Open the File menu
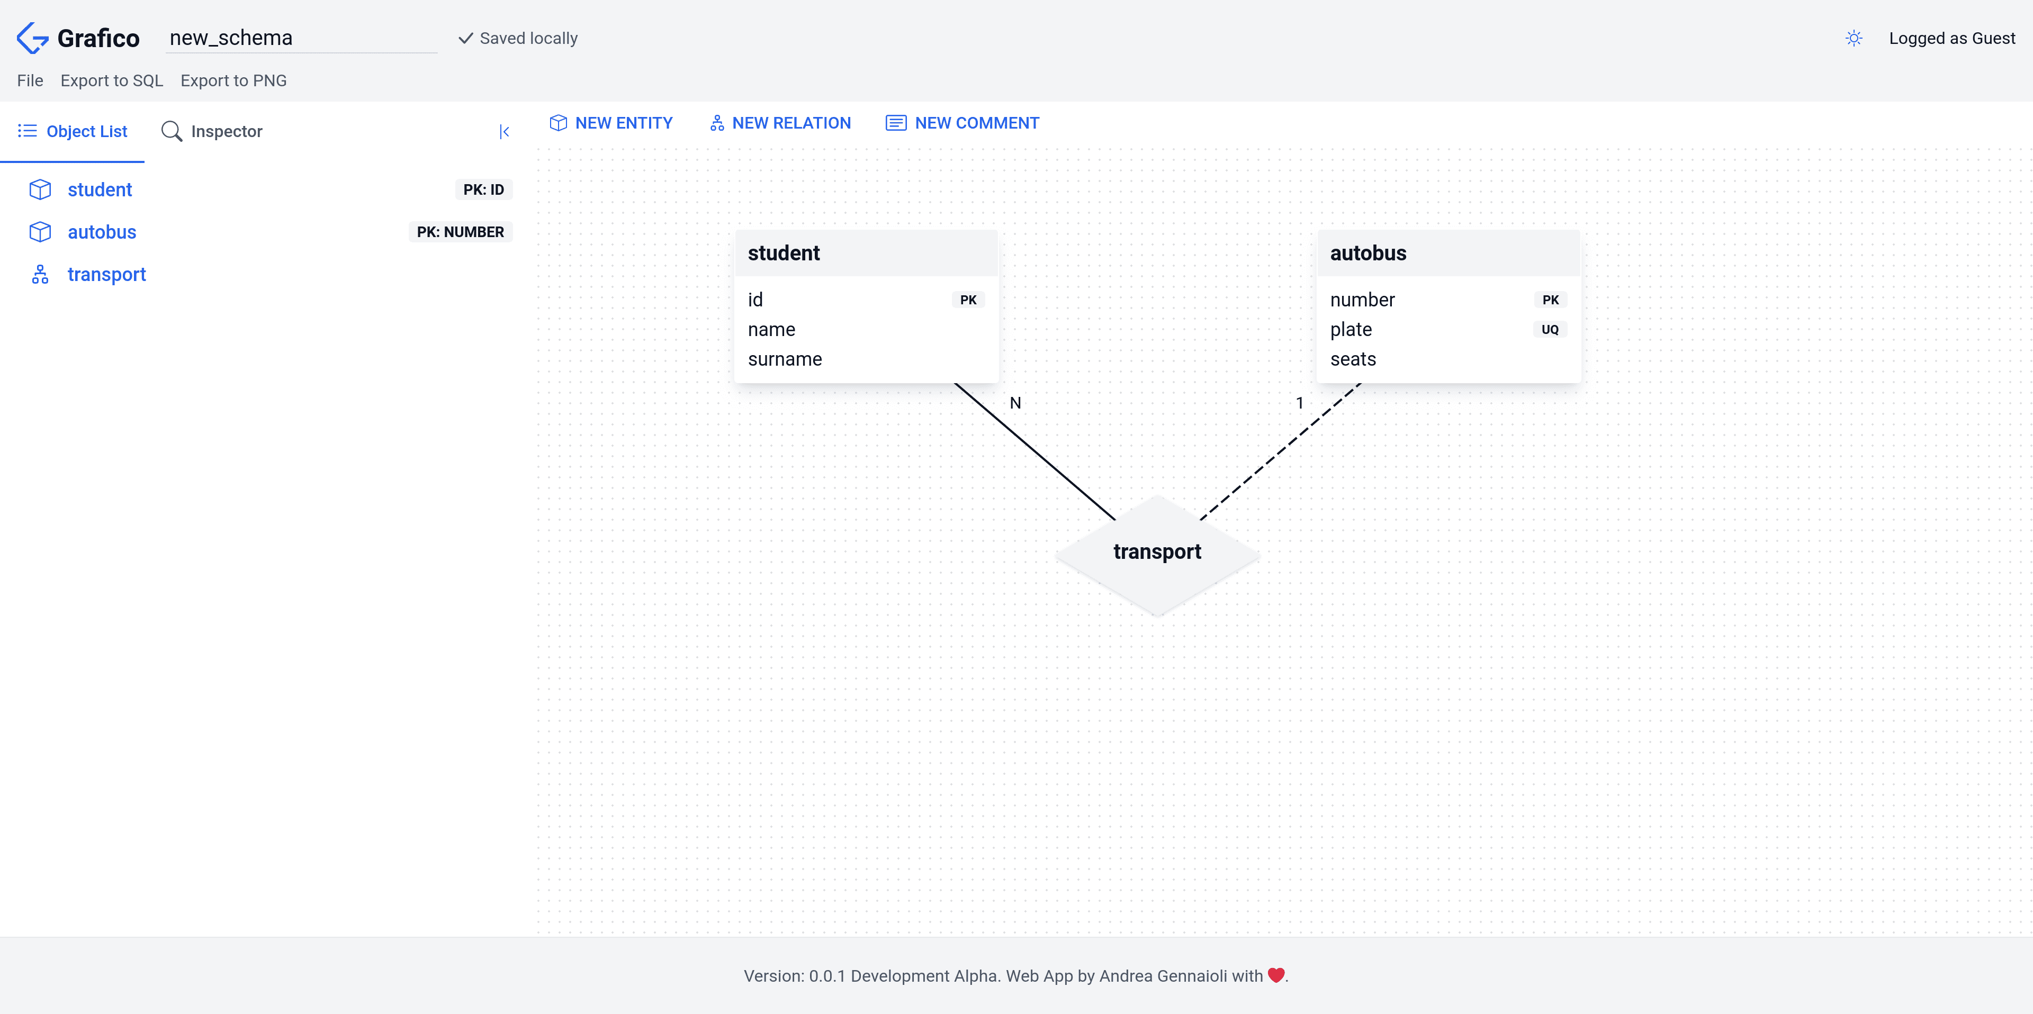 [30, 80]
